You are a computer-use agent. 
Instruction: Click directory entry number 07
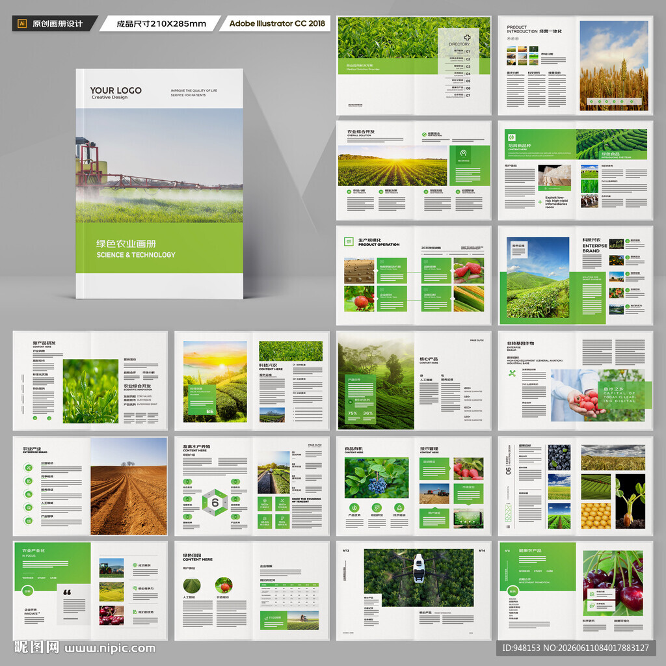(x=468, y=96)
